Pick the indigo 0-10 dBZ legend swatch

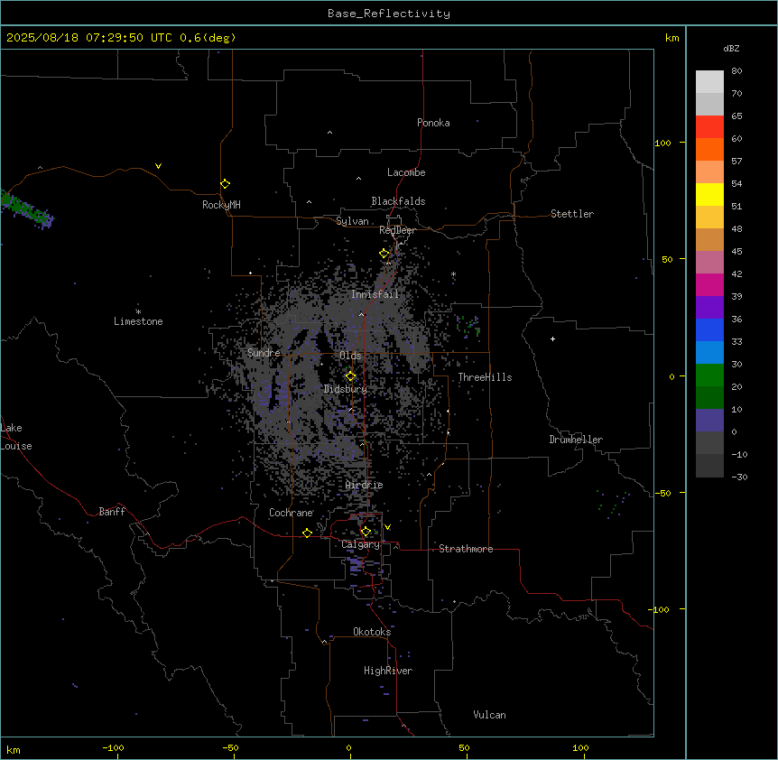click(x=709, y=421)
